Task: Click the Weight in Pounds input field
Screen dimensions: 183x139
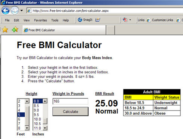Action: (x=70, y=101)
